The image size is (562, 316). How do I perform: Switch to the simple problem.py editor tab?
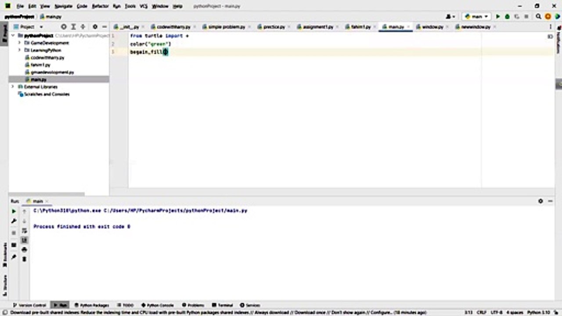tap(227, 27)
